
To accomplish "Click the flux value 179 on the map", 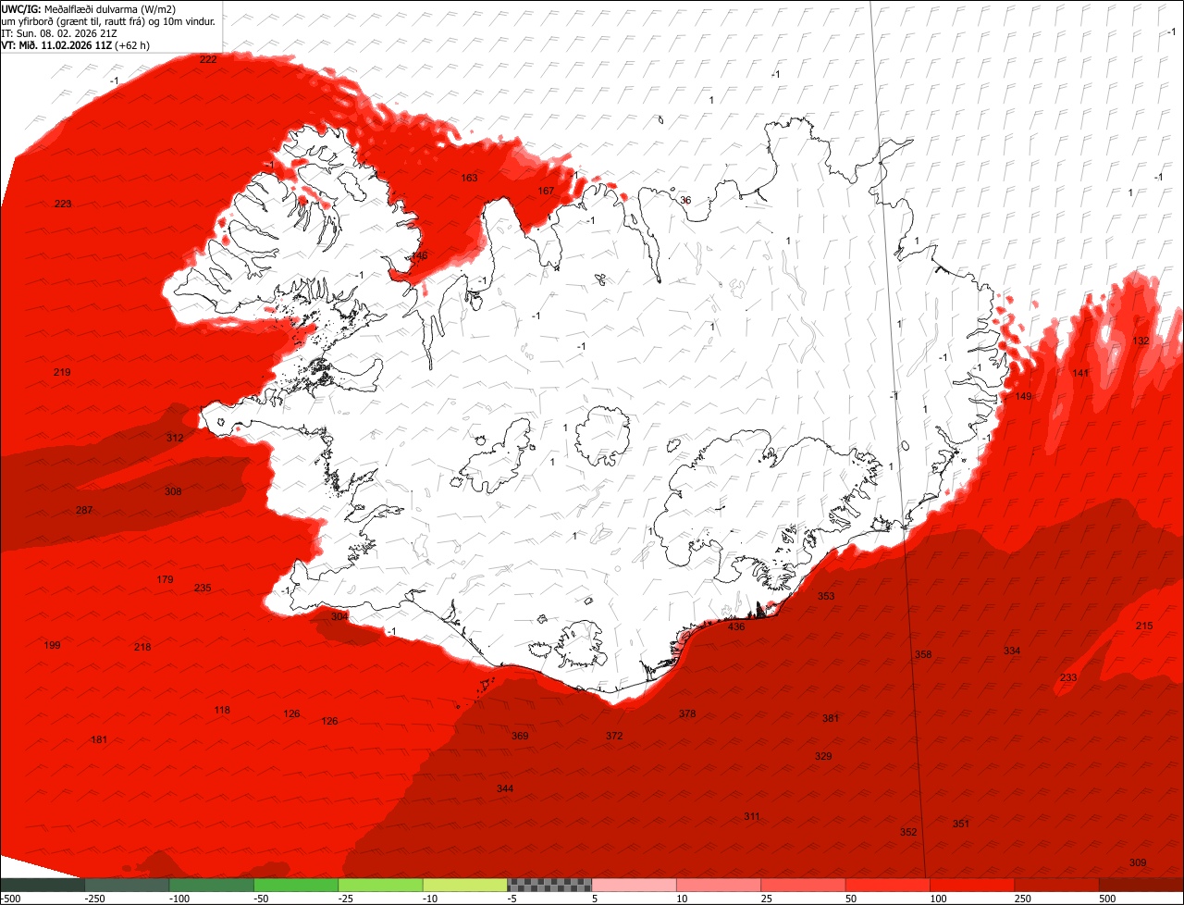I will [165, 579].
